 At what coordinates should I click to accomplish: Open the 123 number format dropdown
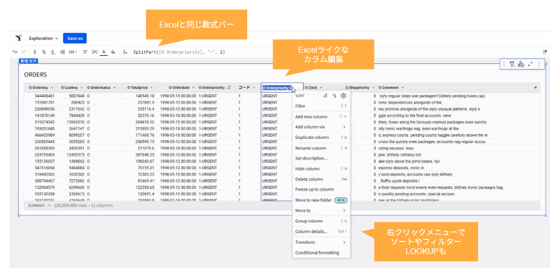[73, 52]
